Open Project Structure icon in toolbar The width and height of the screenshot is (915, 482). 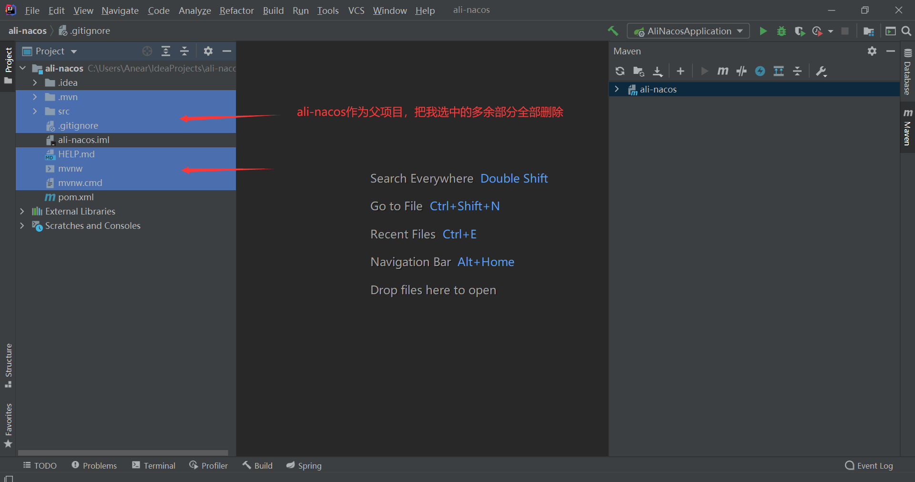[869, 31]
